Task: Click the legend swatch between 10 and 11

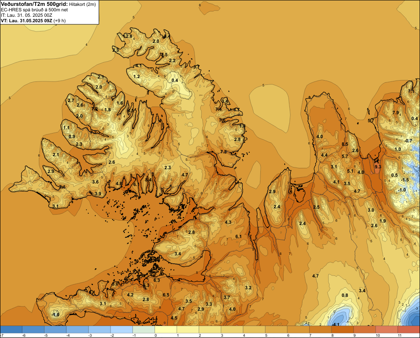Action: [387, 330]
